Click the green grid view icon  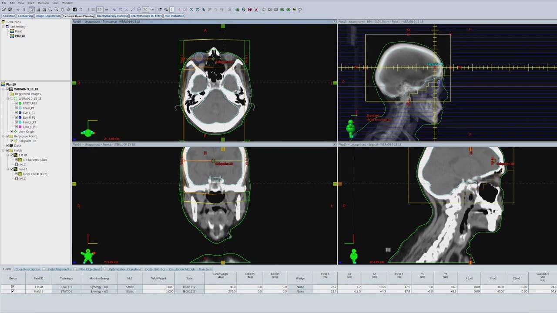(237, 9)
